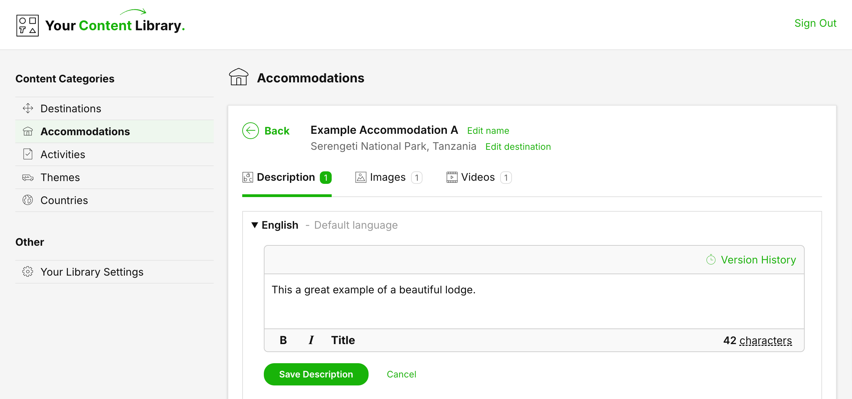Image resolution: width=852 pixels, height=399 pixels.
Task: Switch to the Images tab
Action: (x=388, y=177)
